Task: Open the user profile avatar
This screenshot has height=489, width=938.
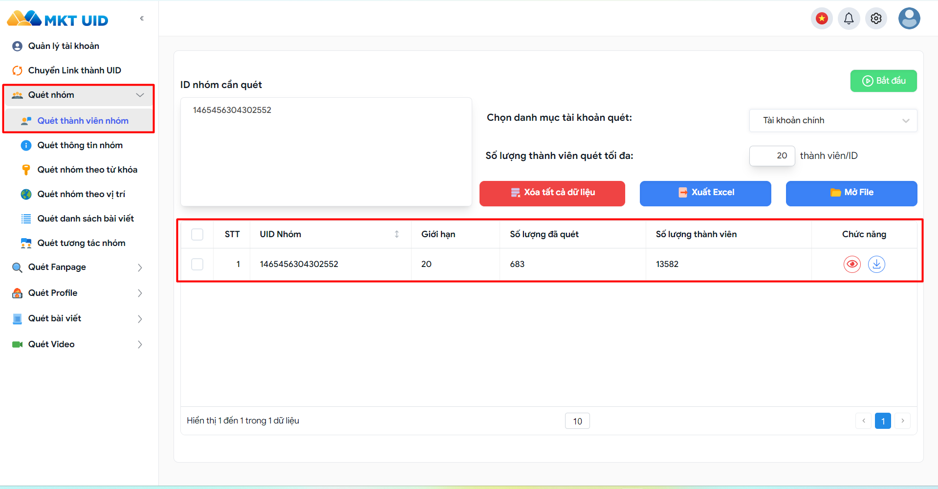Action: click(x=909, y=19)
